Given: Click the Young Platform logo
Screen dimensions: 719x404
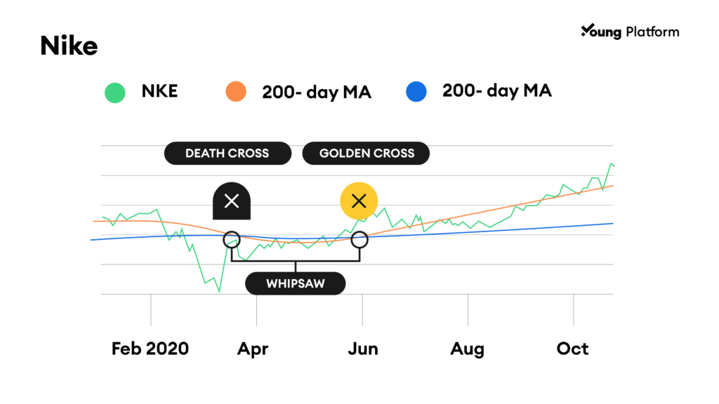Looking at the screenshot, I should pos(630,31).
